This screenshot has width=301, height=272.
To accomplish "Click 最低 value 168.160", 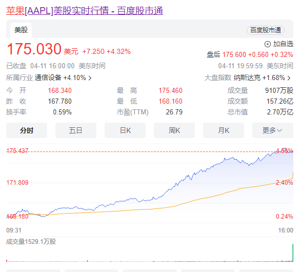I will (170, 101).
